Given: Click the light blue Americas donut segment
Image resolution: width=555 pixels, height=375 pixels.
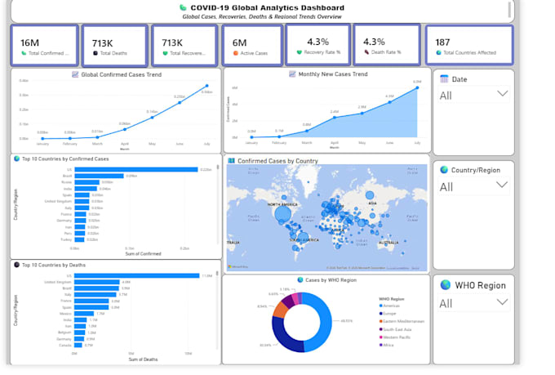Looking at the screenshot, I should pos(324,321).
